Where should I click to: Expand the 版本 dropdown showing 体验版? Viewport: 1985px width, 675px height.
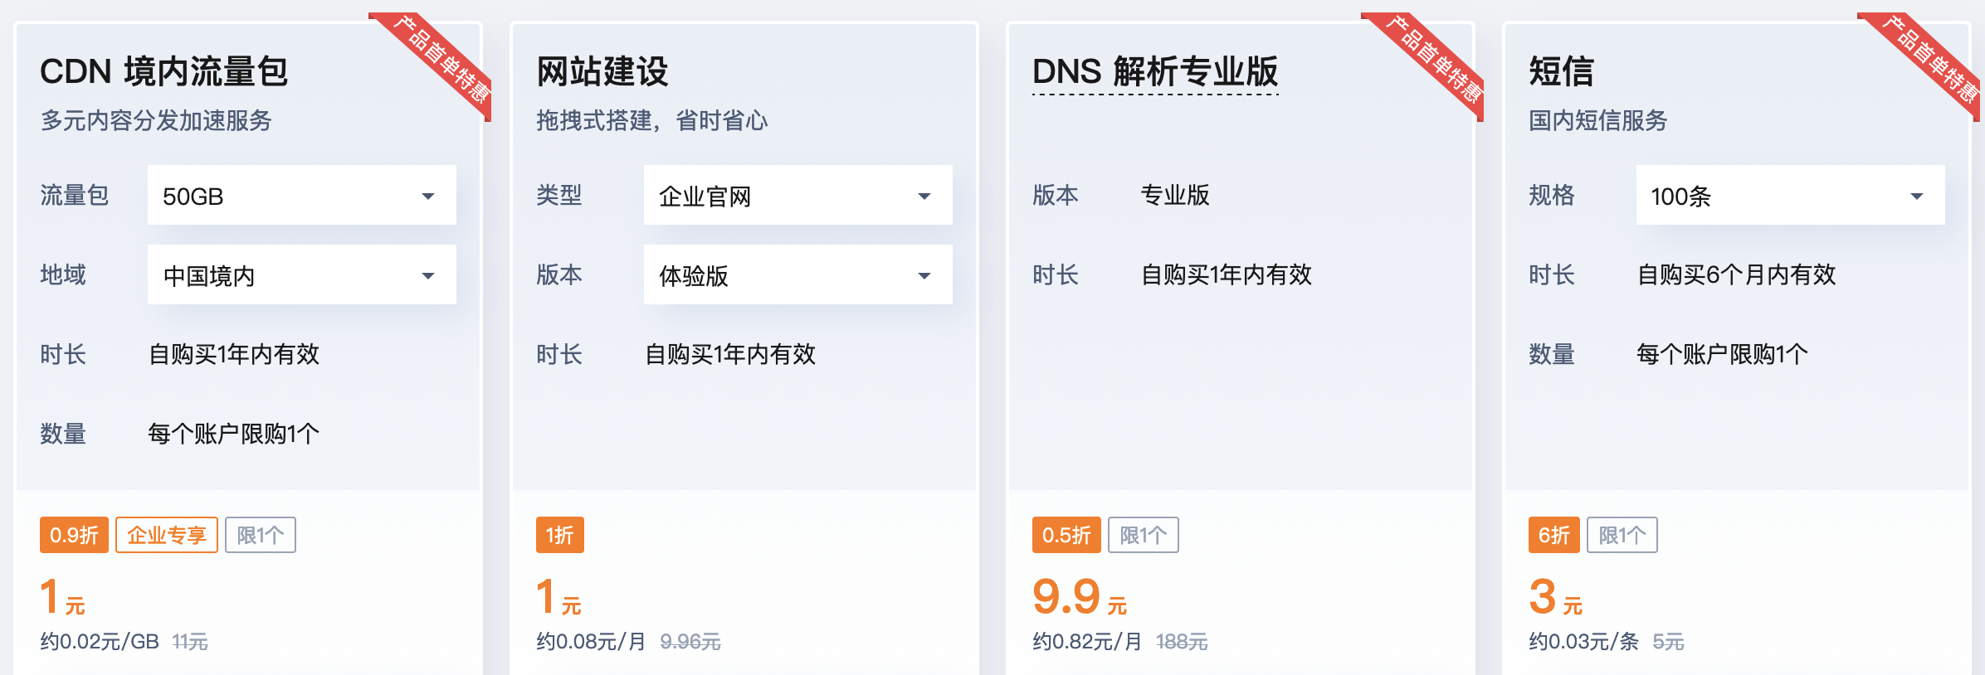coord(797,274)
